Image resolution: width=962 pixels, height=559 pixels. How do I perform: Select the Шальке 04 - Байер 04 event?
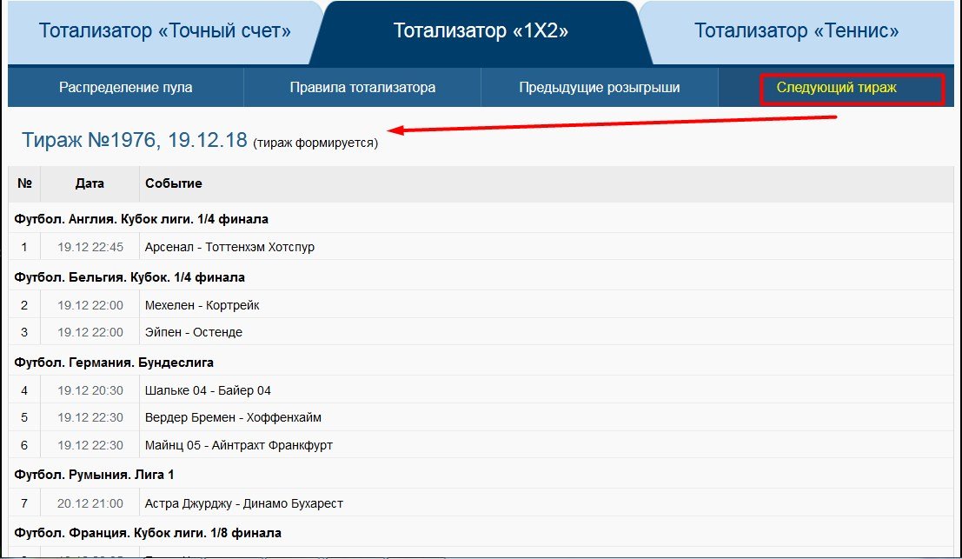point(208,390)
